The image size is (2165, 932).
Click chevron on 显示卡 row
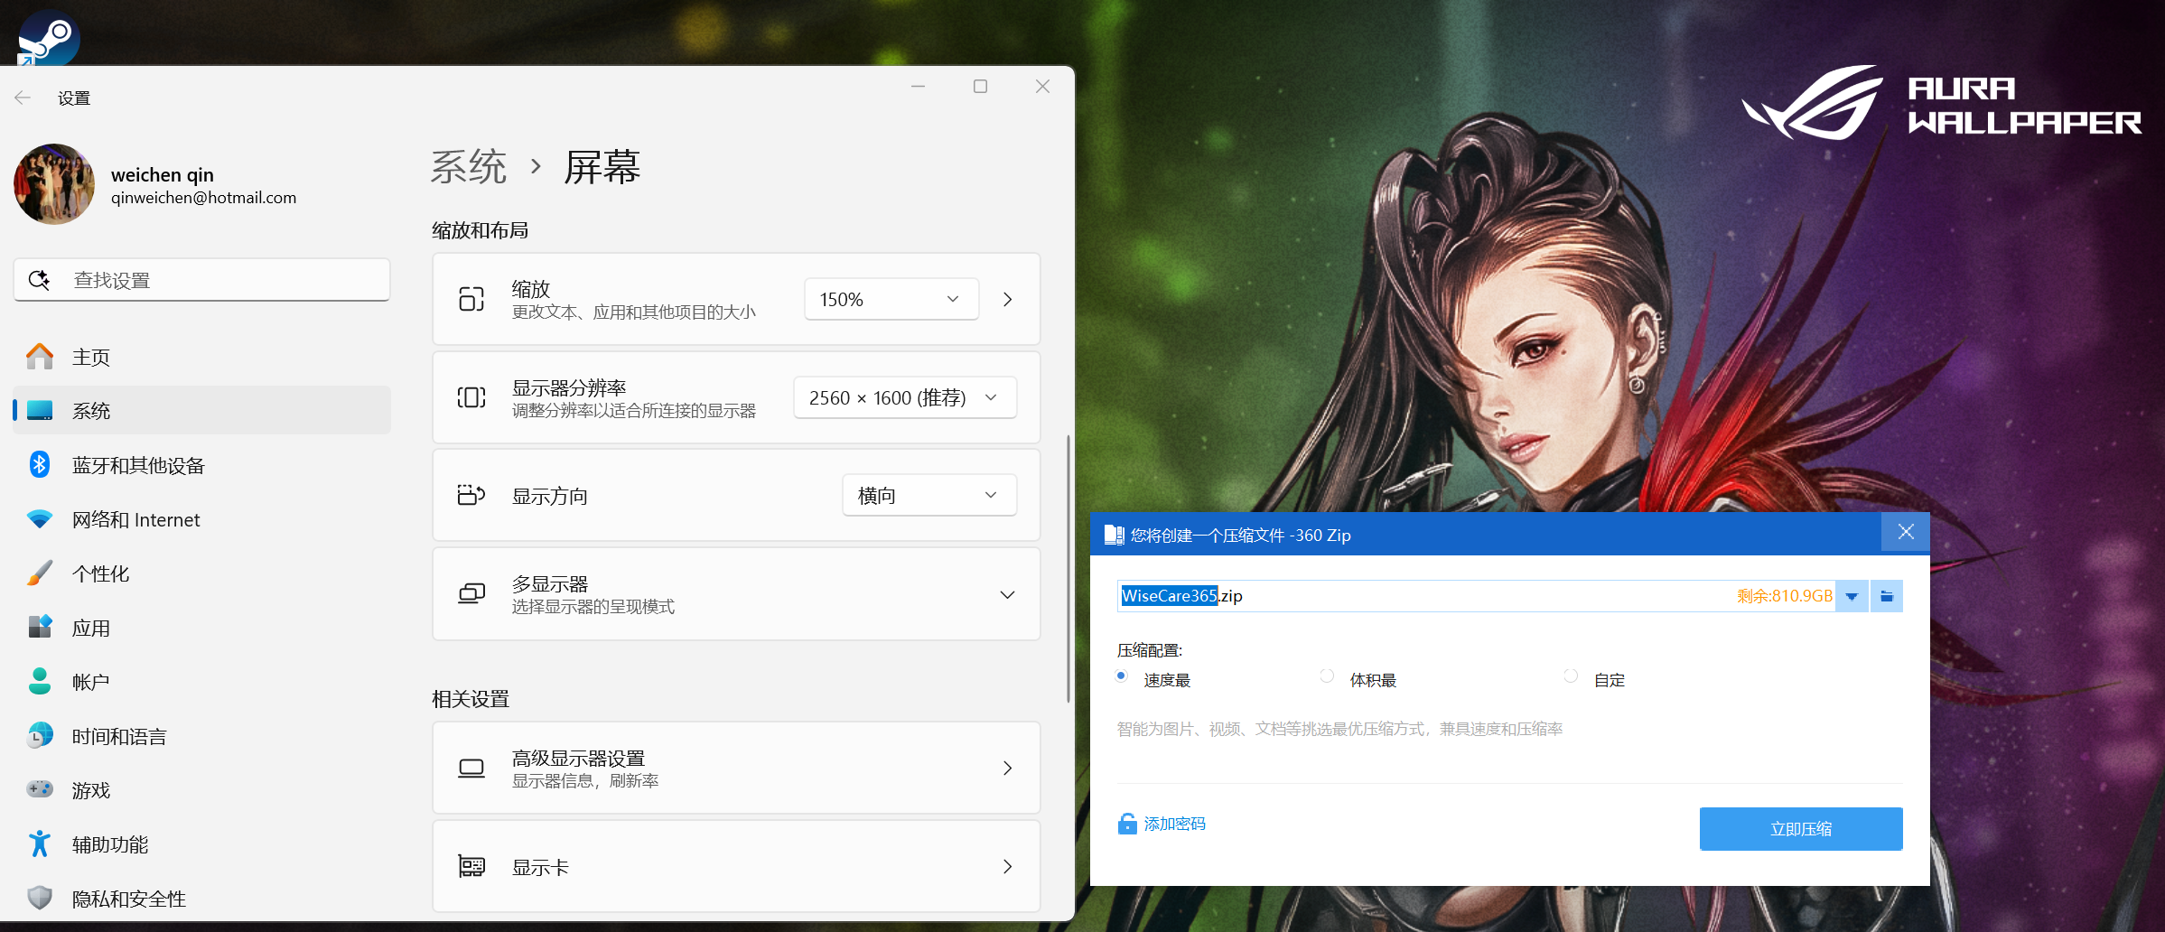(1008, 867)
